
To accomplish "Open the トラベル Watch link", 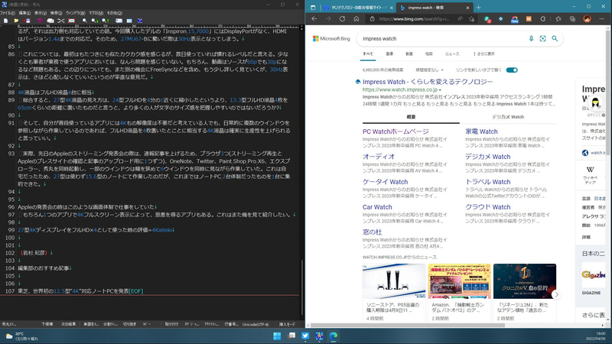I will 487,182.
